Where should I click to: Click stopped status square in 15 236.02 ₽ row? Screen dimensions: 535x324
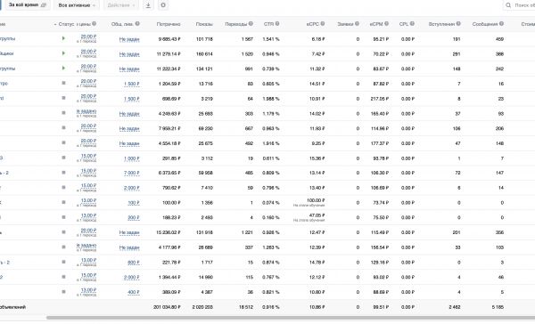point(63,232)
